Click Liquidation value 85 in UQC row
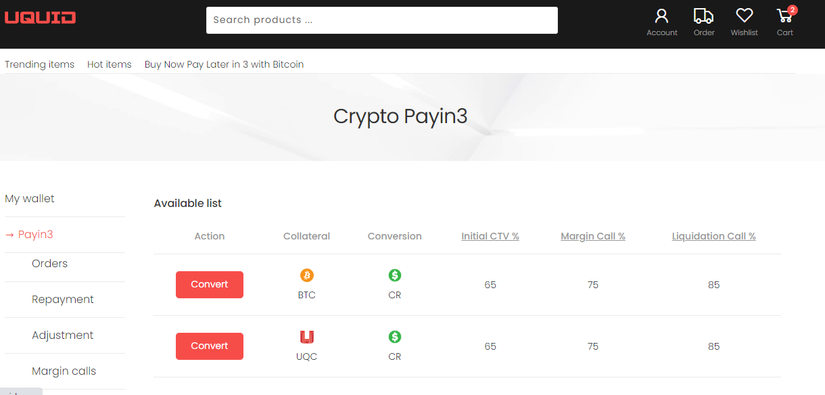The image size is (825, 395). pyautogui.click(x=714, y=346)
